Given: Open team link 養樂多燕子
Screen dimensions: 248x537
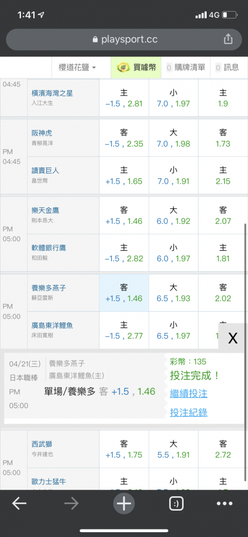Looking at the screenshot, I should coord(49,288).
